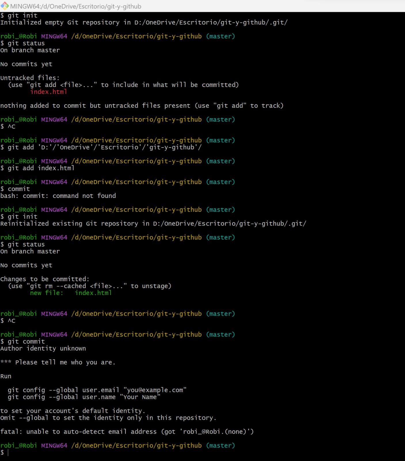Click the green "new file:" label

[x=47, y=293]
